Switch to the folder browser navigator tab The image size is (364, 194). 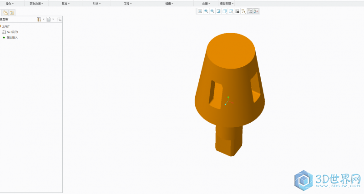pos(5,13)
